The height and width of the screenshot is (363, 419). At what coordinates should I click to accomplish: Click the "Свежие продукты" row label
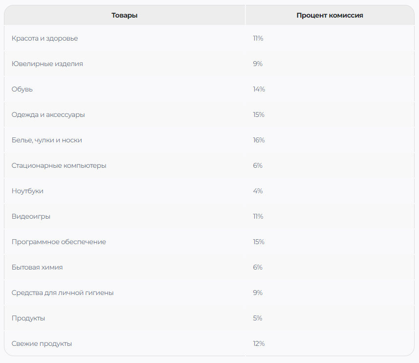[x=42, y=344]
